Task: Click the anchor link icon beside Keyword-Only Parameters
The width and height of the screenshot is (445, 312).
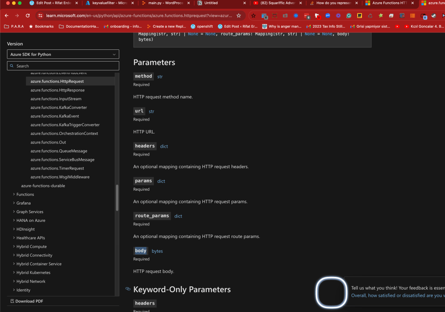Action: pos(128,289)
